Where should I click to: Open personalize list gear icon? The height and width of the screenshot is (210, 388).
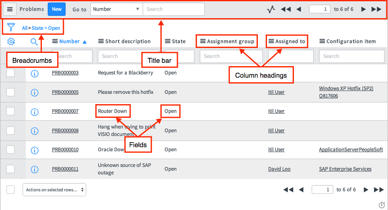tap(11, 41)
